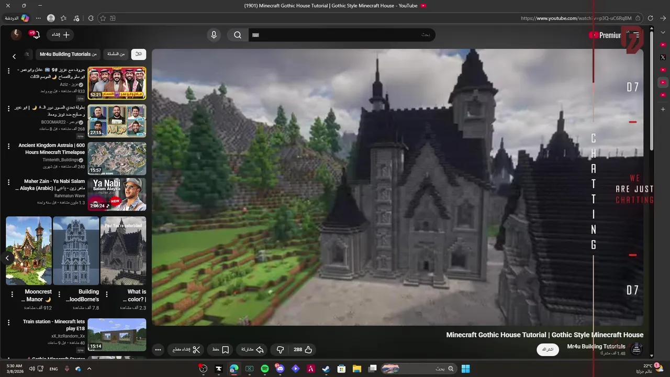Open Edge extensions puzzle icon
The width and height of the screenshot is (670, 377).
(x=90, y=18)
